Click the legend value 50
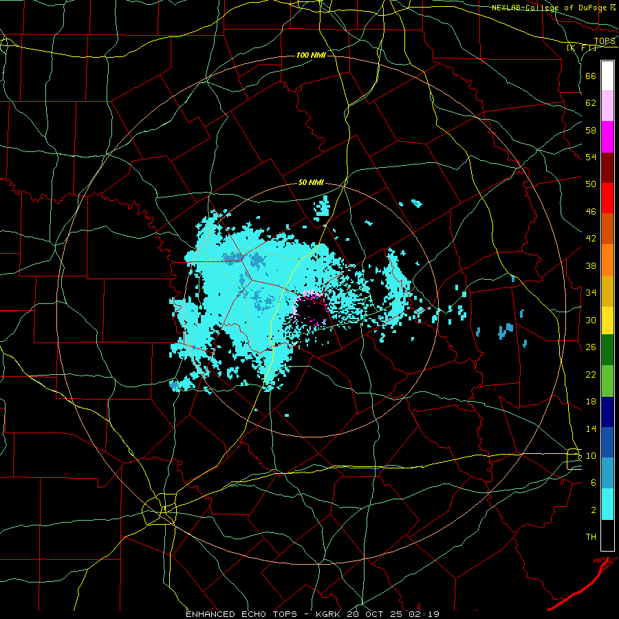 [x=591, y=184]
